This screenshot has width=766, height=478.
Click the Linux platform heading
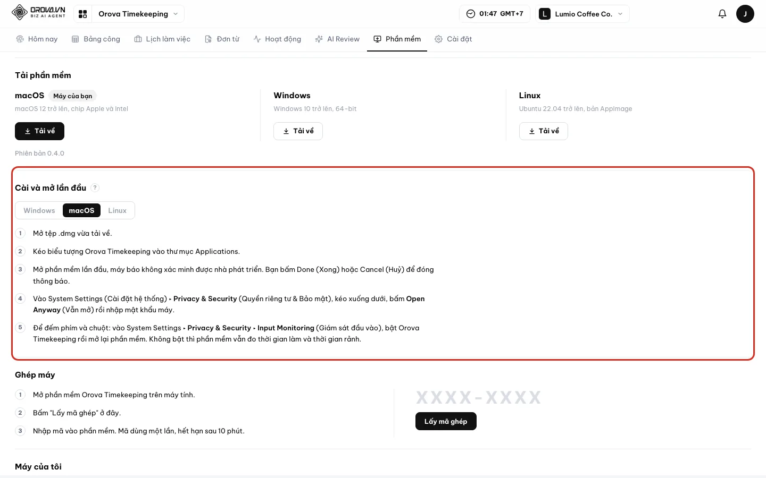pos(530,96)
